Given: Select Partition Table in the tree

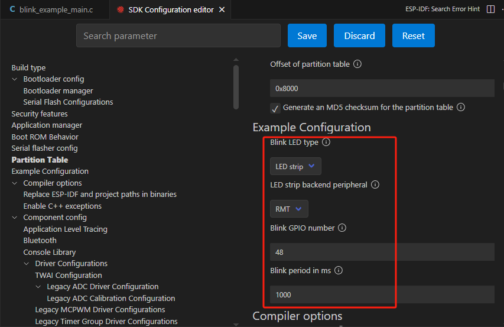Looking at the screenshot, I should pyautogui.click(x=40, y=160).
